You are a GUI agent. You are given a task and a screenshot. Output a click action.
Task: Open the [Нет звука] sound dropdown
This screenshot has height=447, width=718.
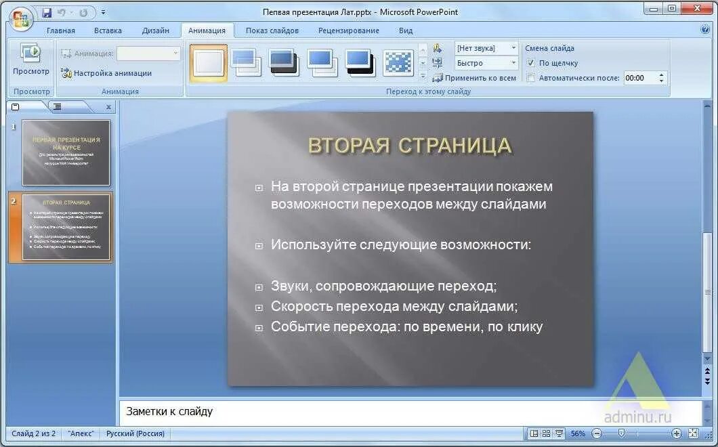tap(486, 48)
